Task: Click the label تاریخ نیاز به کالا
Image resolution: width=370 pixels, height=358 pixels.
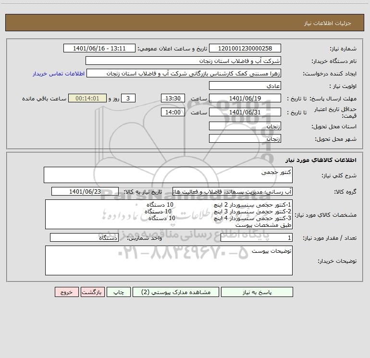Action: pyautogui.click(x=143, y=192)
